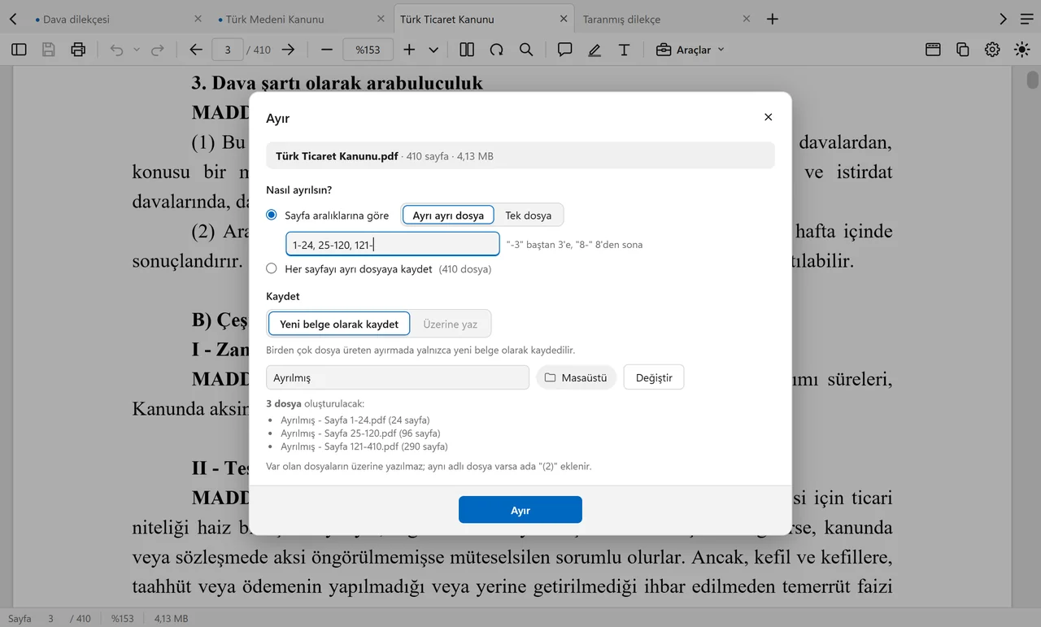The height and width of the screenshot is (627, 1041).
Task: Click the save disk icon
Action: 49,50
